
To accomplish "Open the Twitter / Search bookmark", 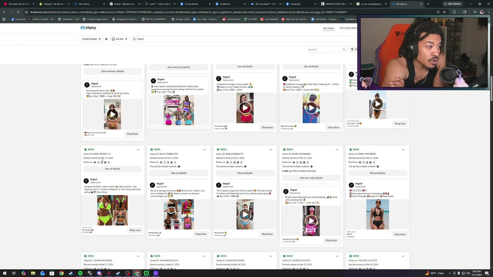I will pos(41,19).
